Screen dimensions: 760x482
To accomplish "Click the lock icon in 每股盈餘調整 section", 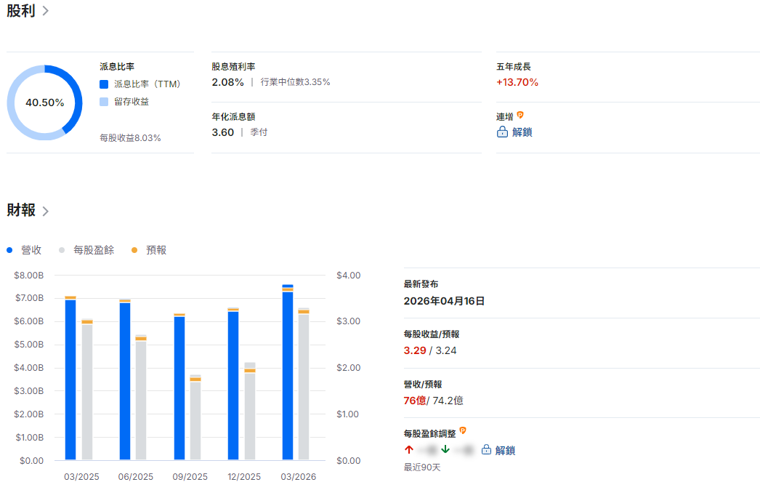I will pyautogui.click(x=485, y=449).
